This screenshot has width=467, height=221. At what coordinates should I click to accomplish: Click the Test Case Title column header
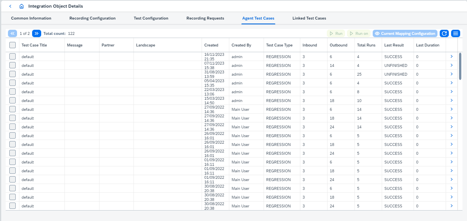42,45
